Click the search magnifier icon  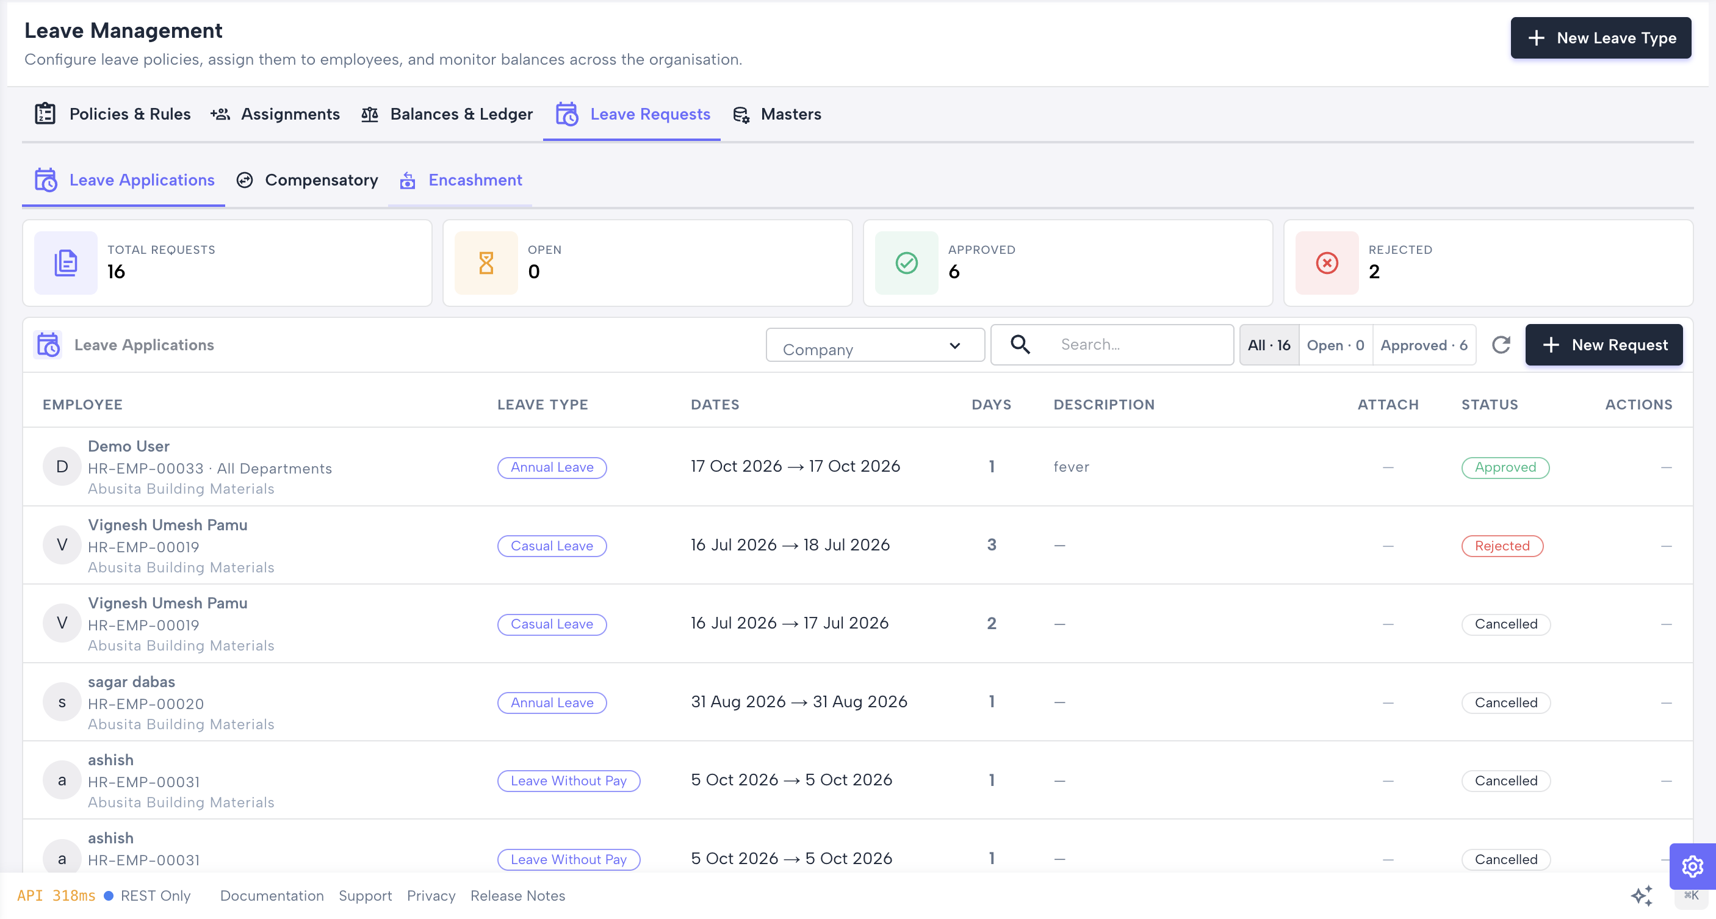(1020, 344)
